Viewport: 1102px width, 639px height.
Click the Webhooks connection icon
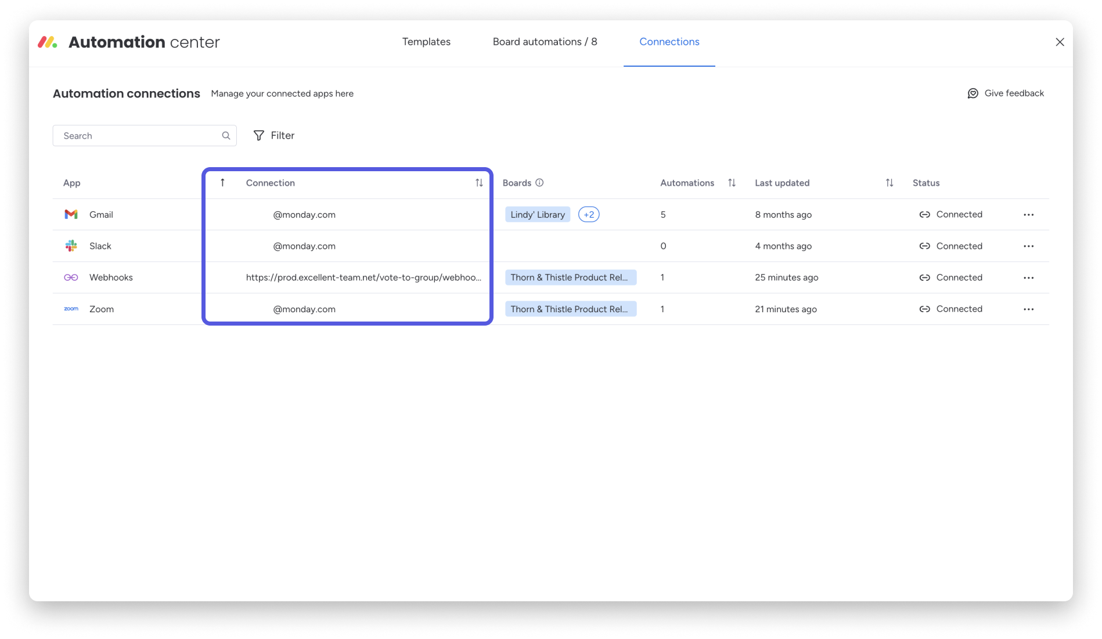[71, 277]
